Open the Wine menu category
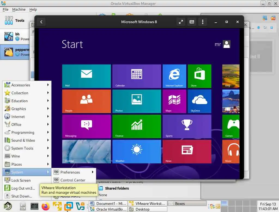This screenshot has width=279, height=212. tap(27, 156)
